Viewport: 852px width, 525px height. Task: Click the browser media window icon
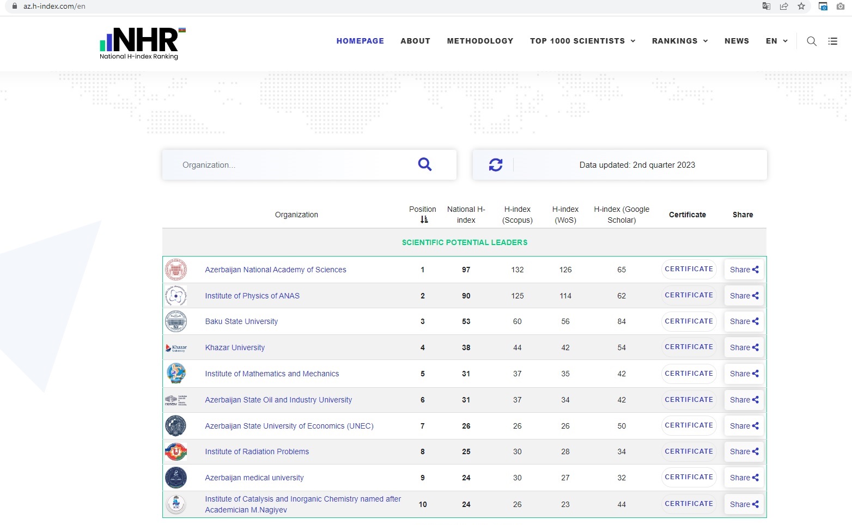(823, 7)
